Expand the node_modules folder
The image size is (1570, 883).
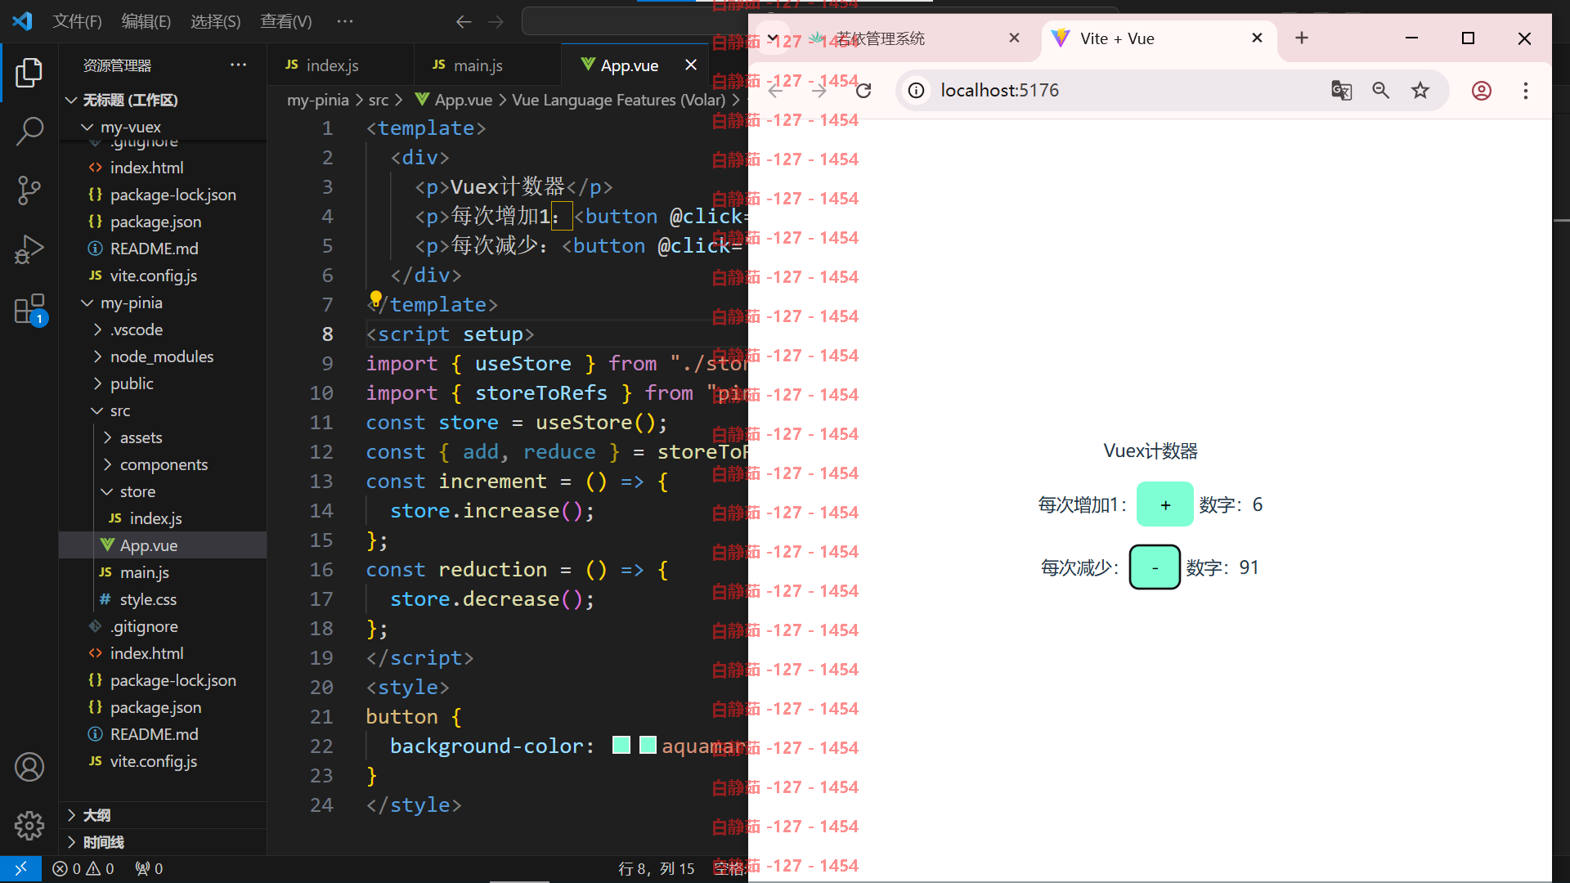pos(162,356)
